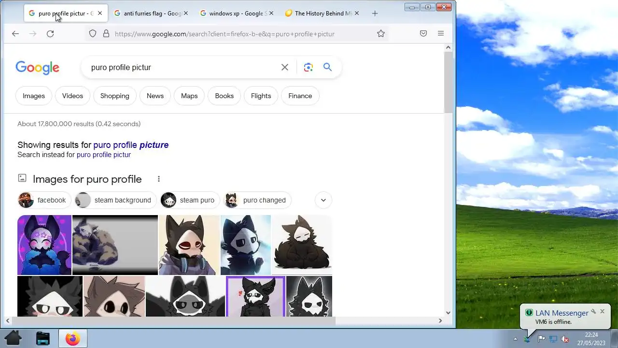Search by image with Google Lens

(309, 67)
